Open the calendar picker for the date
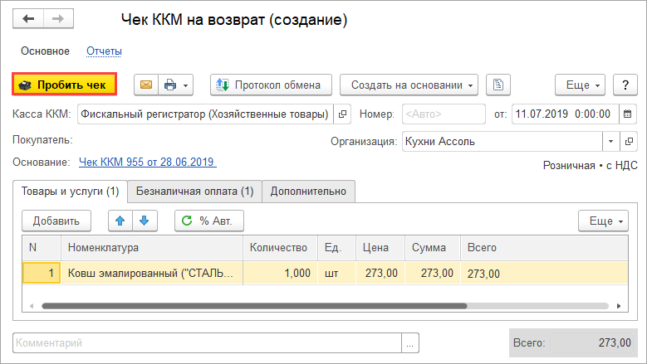Viewport: 647px width, 364px height. tap(627, 114)
